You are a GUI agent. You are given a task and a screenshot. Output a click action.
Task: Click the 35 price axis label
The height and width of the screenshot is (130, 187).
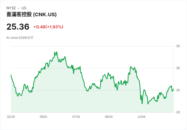(178, 46)
